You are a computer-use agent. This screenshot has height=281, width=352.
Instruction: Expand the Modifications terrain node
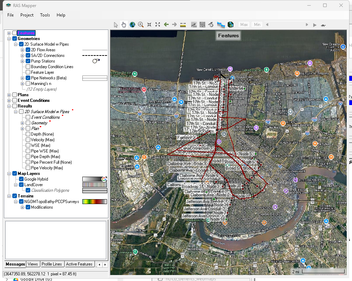(23, 207)
